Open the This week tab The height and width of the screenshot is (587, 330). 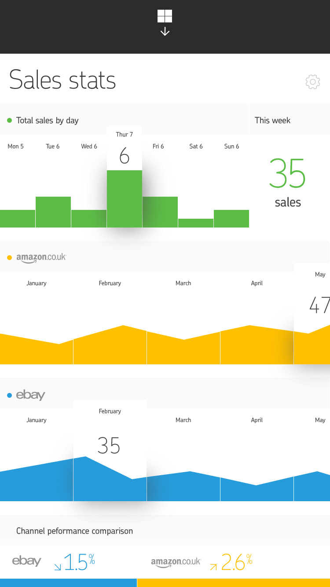(272, 121)
